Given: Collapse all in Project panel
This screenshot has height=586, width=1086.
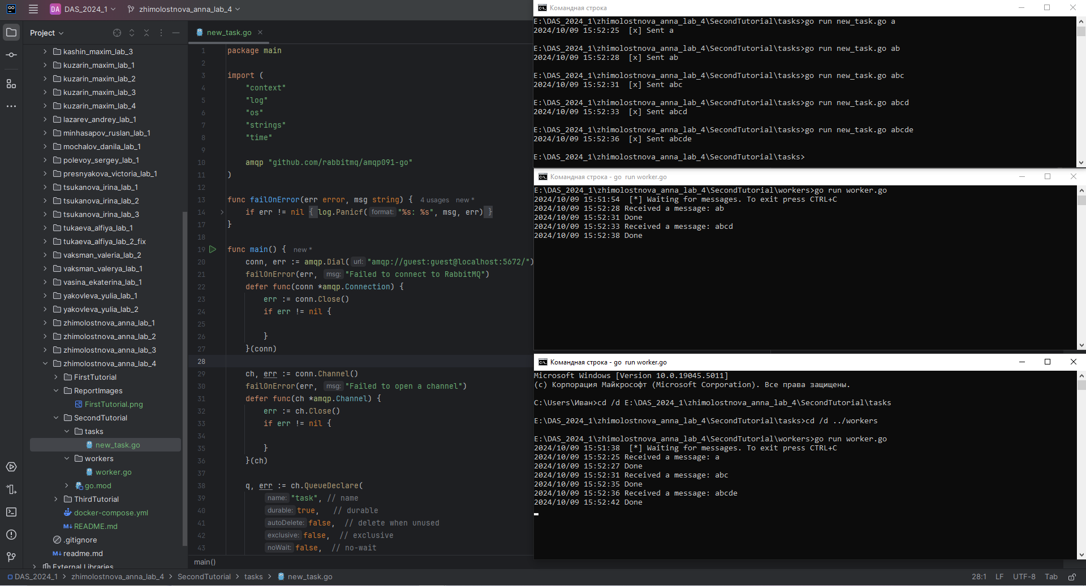Looking at the screenshot, I should pos(146,33).
